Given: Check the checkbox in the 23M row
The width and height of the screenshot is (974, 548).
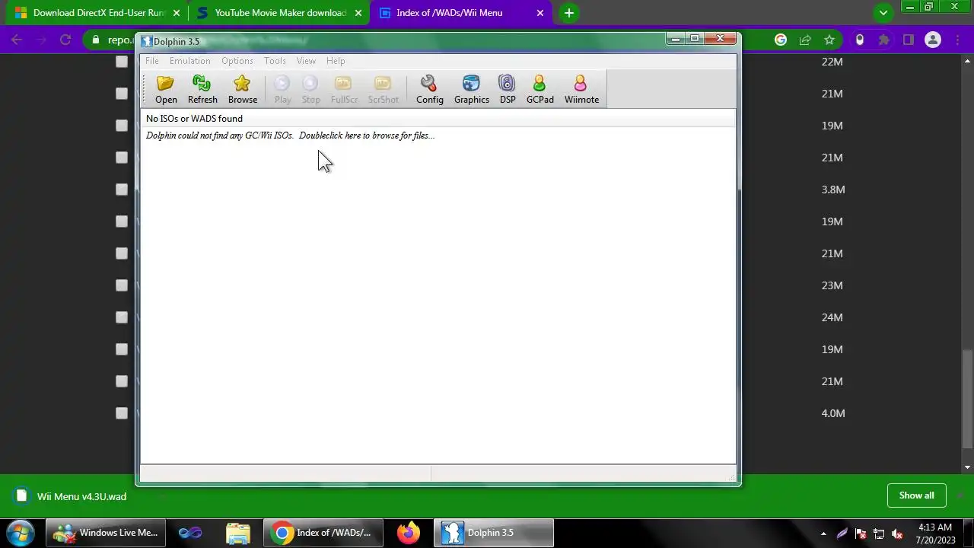Looking at the screenshot, I should pos(122,285).
